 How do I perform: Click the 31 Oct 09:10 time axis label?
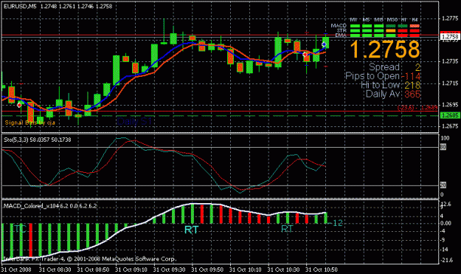tap(131, 270)
